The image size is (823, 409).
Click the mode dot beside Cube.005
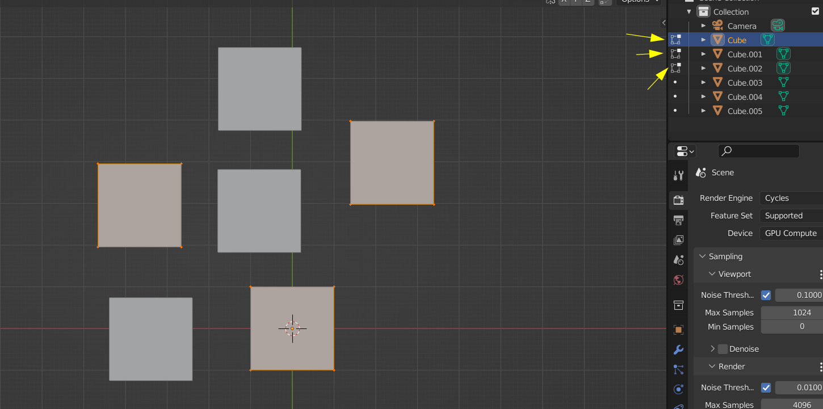point(675,111)
